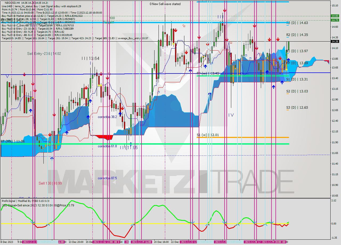
Task: Select the '0 New Sell wave started' label
Action: point(165,4)
